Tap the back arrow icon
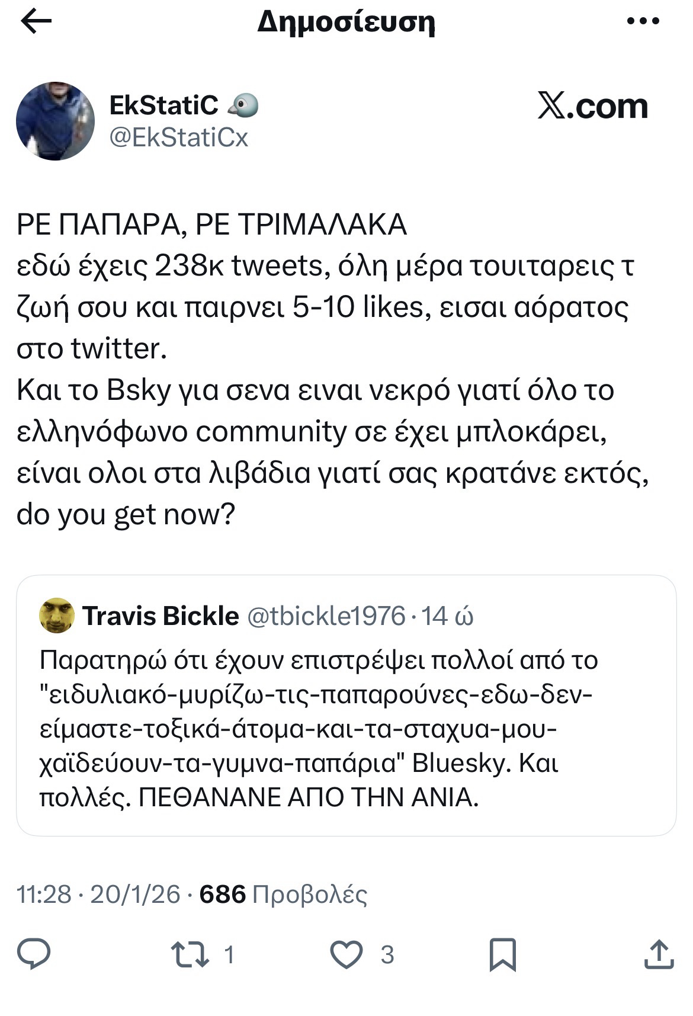The height and width of the screenshot is (1016, 693). [x=36, y=22]
